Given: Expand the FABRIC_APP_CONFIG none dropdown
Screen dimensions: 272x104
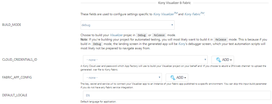Looking at the screenshot, I should click(122, 77).
